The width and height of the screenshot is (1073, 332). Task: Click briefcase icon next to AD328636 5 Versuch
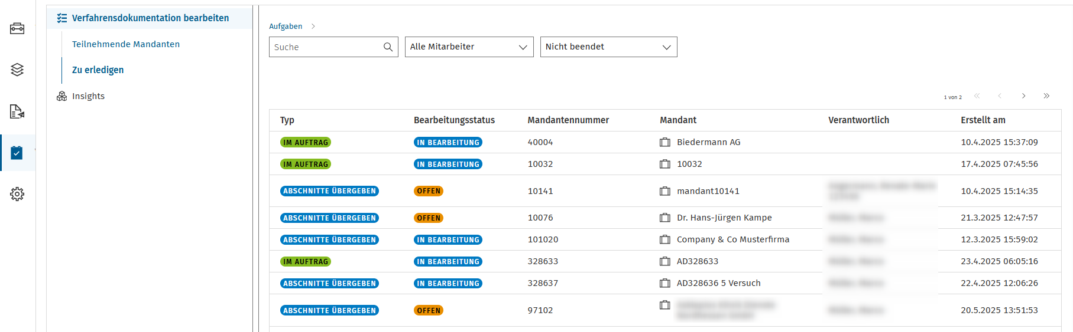pos(665,283)
